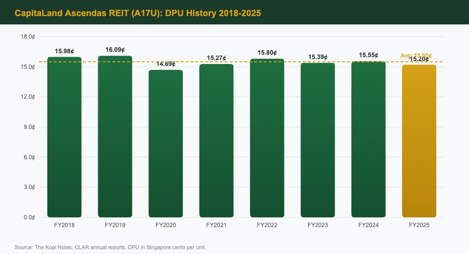Click the 18.0¢ y-axis tick
This screenshot has width=469, height=254.
28,37
